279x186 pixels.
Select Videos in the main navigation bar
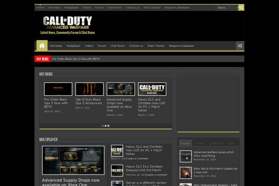pos(89,46)
